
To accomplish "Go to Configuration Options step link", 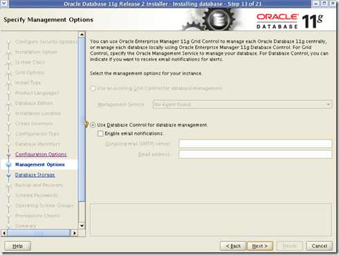I will 41,154.
